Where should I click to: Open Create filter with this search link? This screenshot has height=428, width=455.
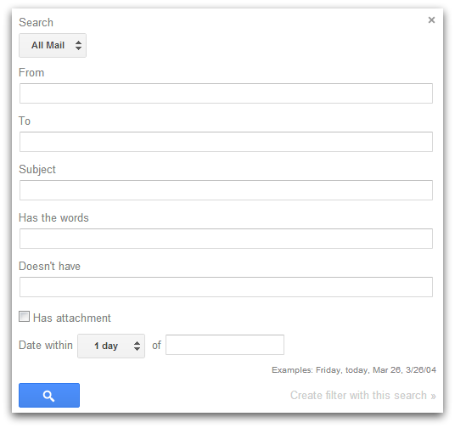pyautogui.click(x=363, y=396)
